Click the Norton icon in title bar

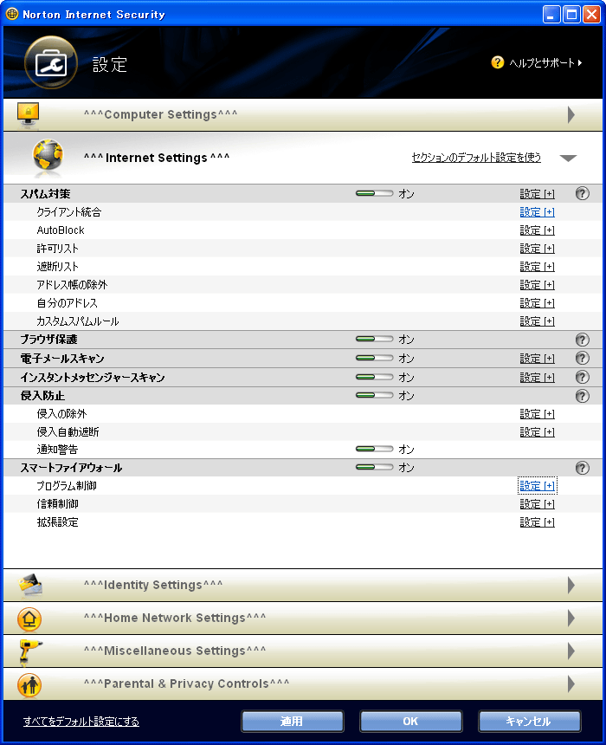[x=12, y=14]
